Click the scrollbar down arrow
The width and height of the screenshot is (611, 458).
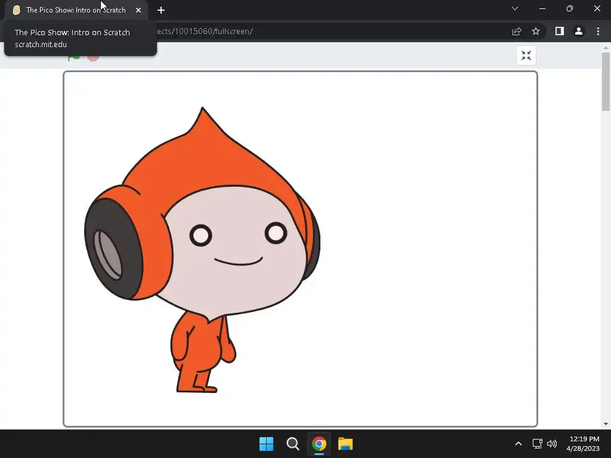coord(606,424)
